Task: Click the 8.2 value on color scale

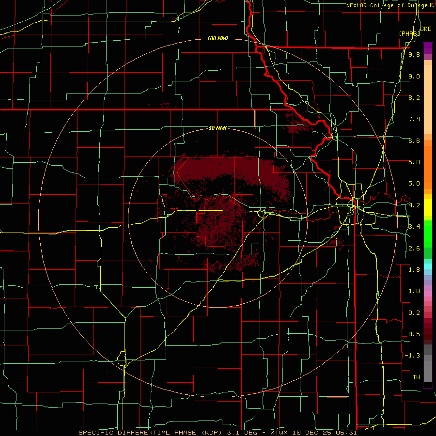Action: point(414,97)
